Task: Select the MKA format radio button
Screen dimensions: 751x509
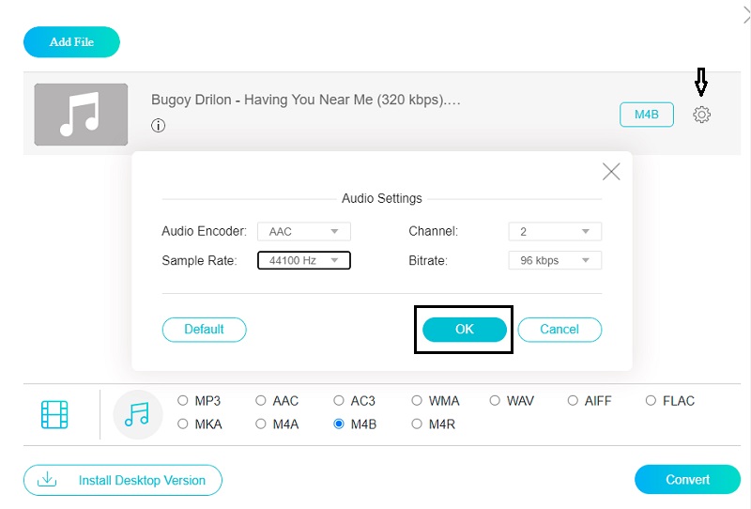Action: [x=183, y=424]
